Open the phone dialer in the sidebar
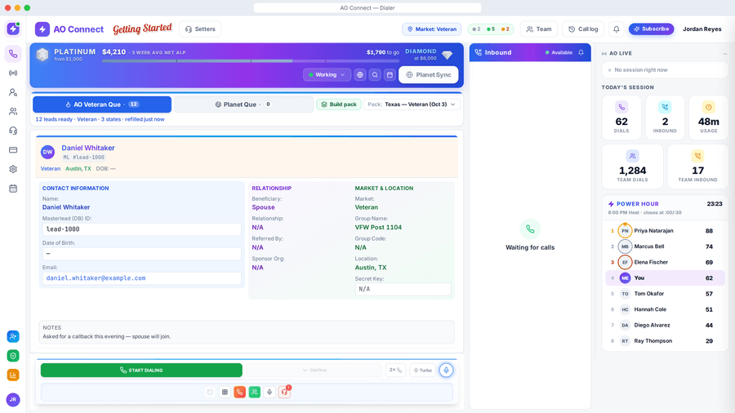The height and width of the screenshot is (413, 735). 13,54
